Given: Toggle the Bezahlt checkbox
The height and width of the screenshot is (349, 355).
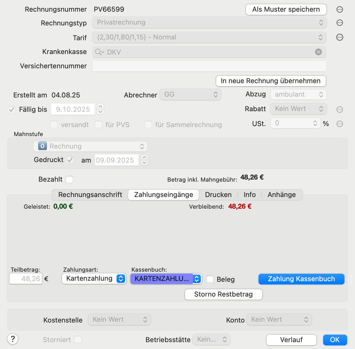Looking at the screenshot, I should coord(69,180).
